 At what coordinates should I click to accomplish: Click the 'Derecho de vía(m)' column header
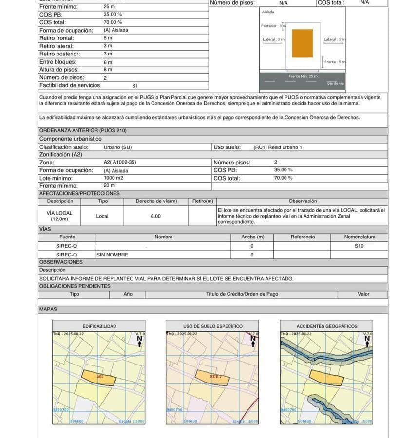[x=156, y=201]
